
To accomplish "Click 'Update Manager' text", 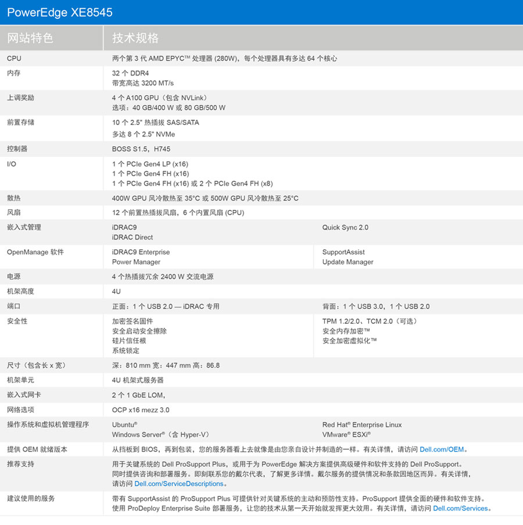I will tap(348, 262).
